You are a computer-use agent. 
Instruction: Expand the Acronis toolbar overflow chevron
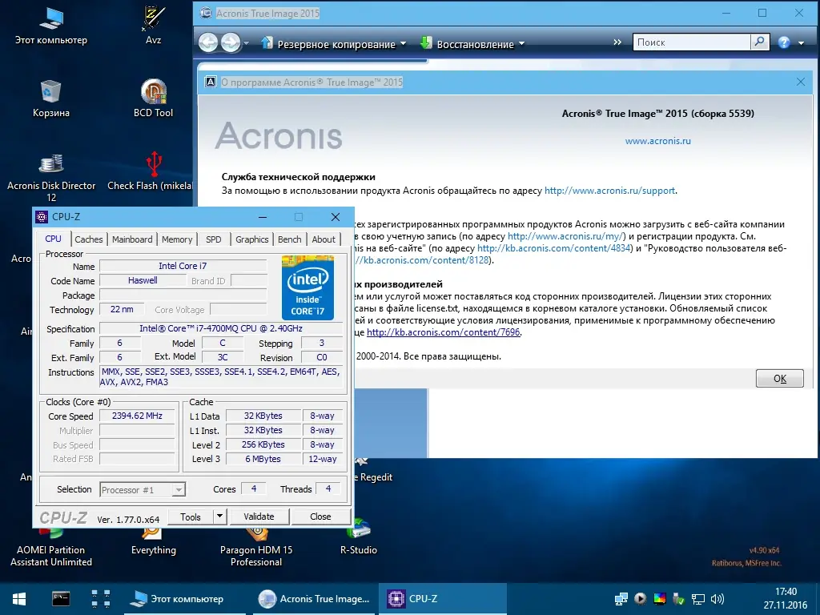tap(617, 42)
